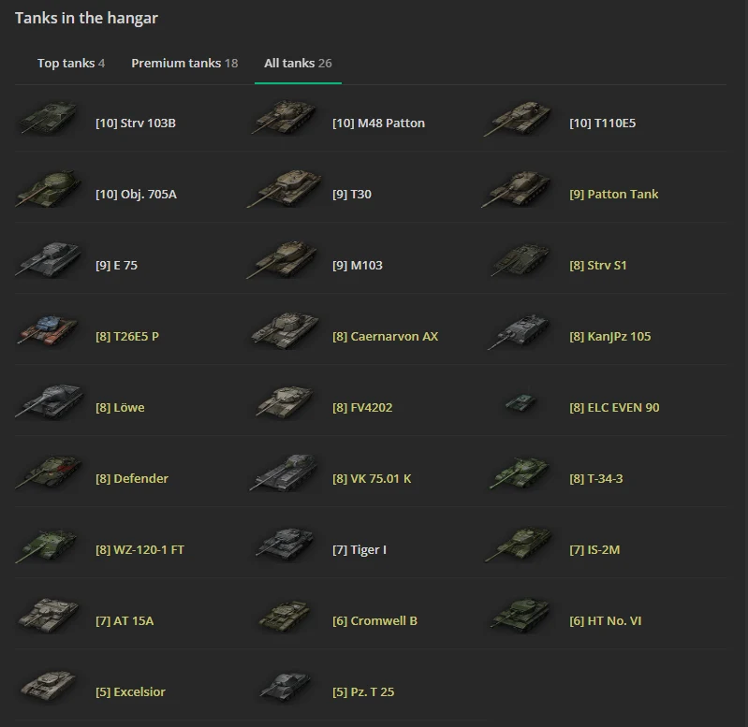Click the FV4202 tank icon
The width and height of the screenshot is (748, 727).
[x=286, y=403]
